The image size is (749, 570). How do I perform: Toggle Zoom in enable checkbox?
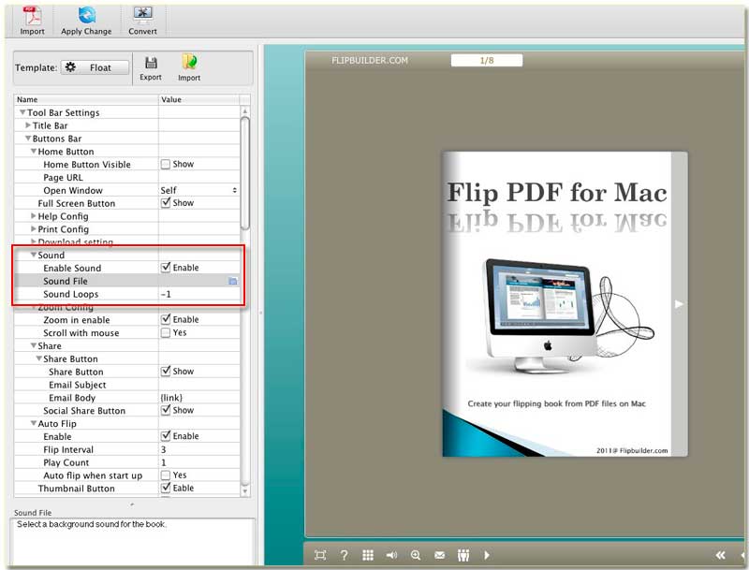[x=166, y=319]
